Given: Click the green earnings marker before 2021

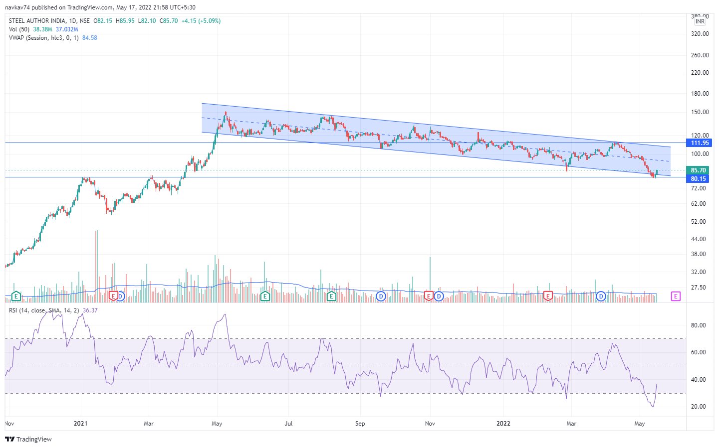Looking at the screenshot, I should tap(16, 296).
